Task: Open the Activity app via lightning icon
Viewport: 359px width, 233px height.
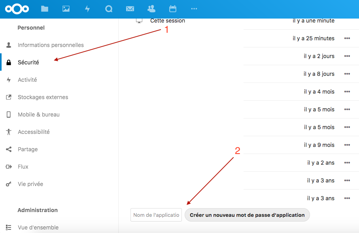Action: click(x=87, y=9)
